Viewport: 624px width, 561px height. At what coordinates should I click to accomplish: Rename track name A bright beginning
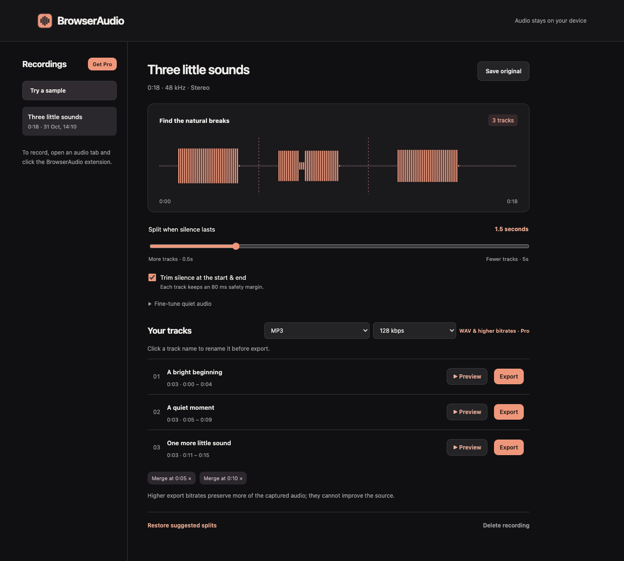(x=195, y=372)
